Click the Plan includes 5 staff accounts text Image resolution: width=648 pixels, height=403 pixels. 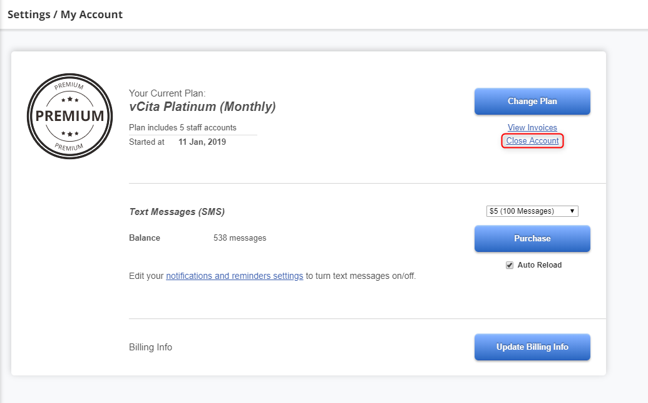pyautogui.click(x=183, y=127)
